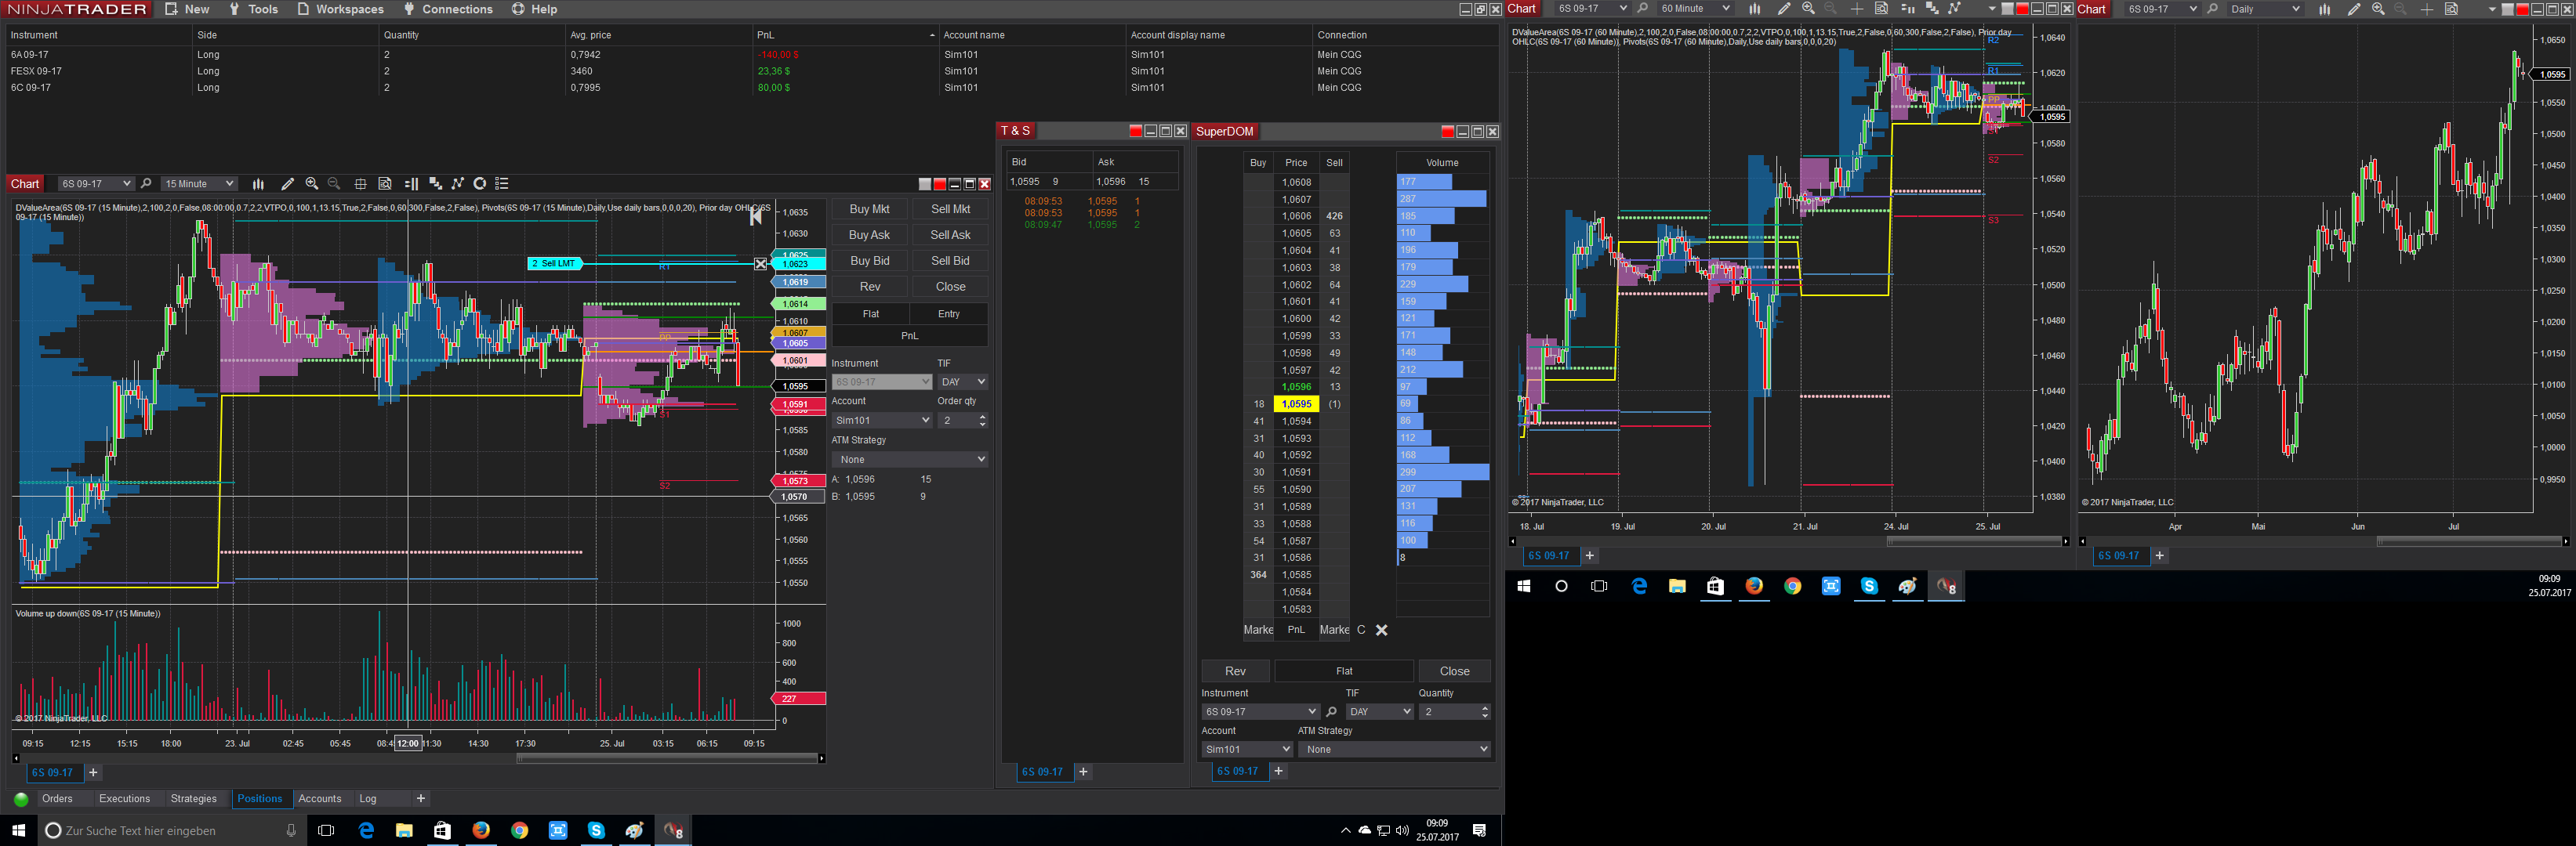The height and width of the screenshot is (846, 2576).
Task: Click the 1,0595 last price cell in SuperDOM
Action: tap(1296, 404)
